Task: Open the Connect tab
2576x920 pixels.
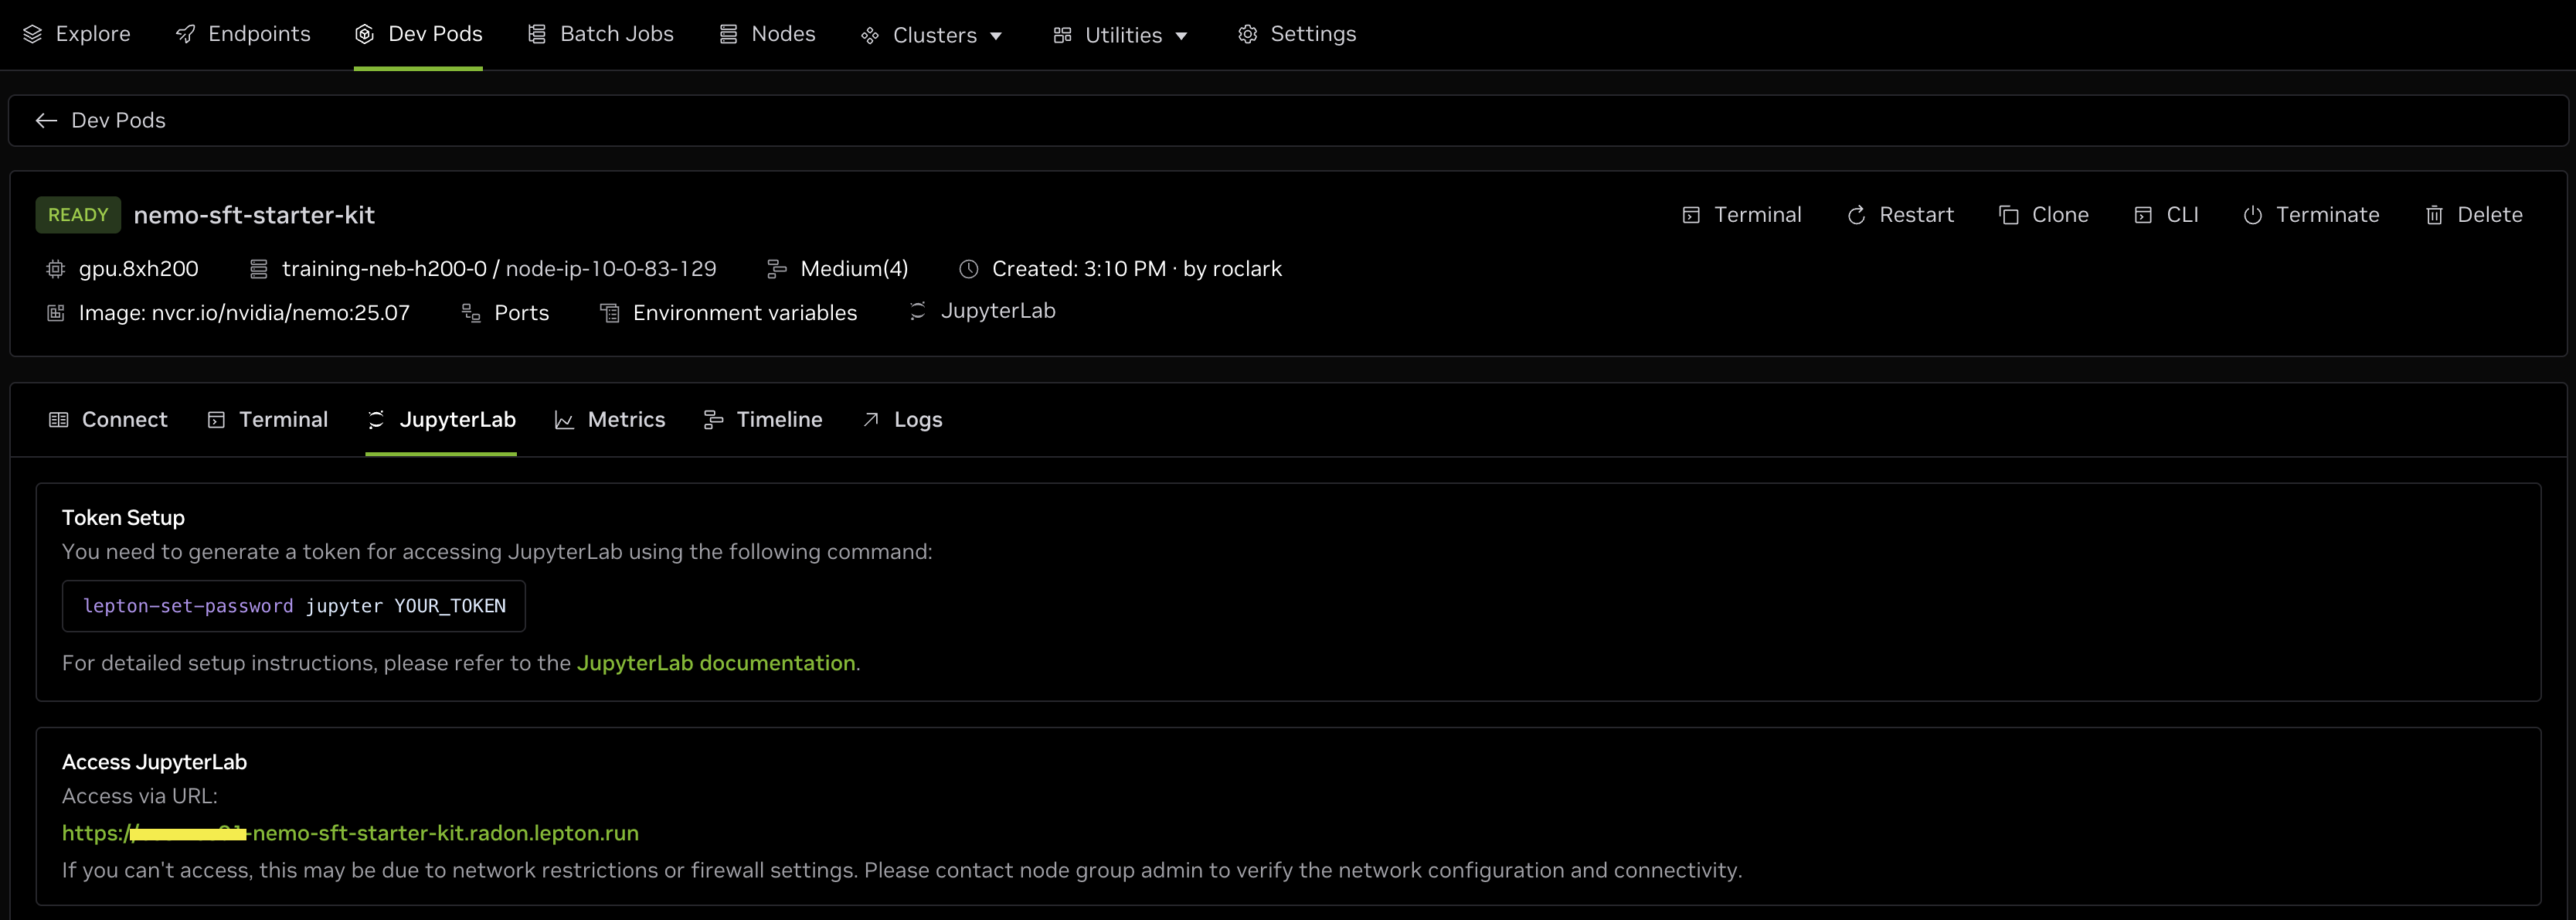Action: [x=108, y=421]
